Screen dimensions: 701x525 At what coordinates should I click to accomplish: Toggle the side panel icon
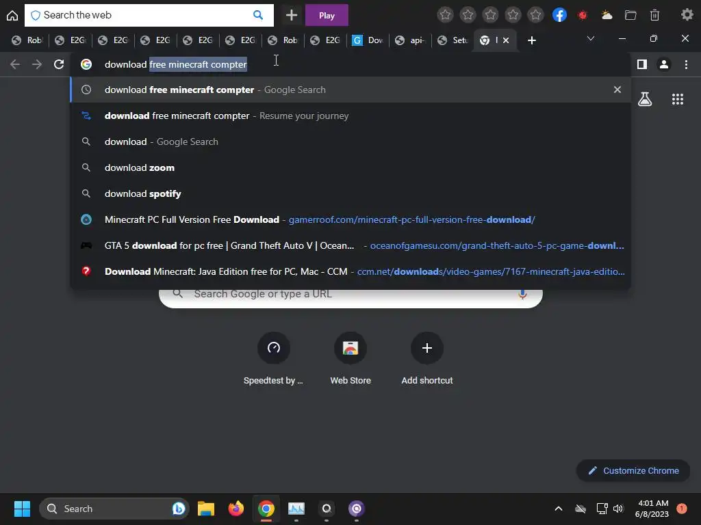coord(642,64)
